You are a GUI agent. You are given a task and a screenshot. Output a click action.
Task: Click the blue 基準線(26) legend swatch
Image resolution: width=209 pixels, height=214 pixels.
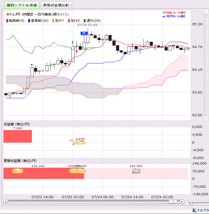click(29, 21)
